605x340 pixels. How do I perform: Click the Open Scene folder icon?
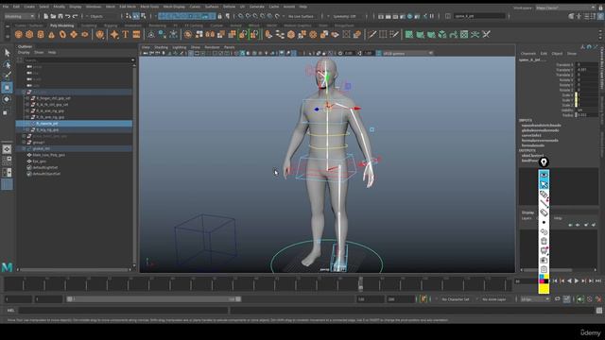[x=53, y=16]
